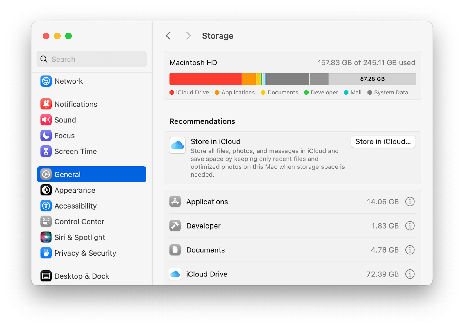Open Accessibility settings icon

(46, 206)
